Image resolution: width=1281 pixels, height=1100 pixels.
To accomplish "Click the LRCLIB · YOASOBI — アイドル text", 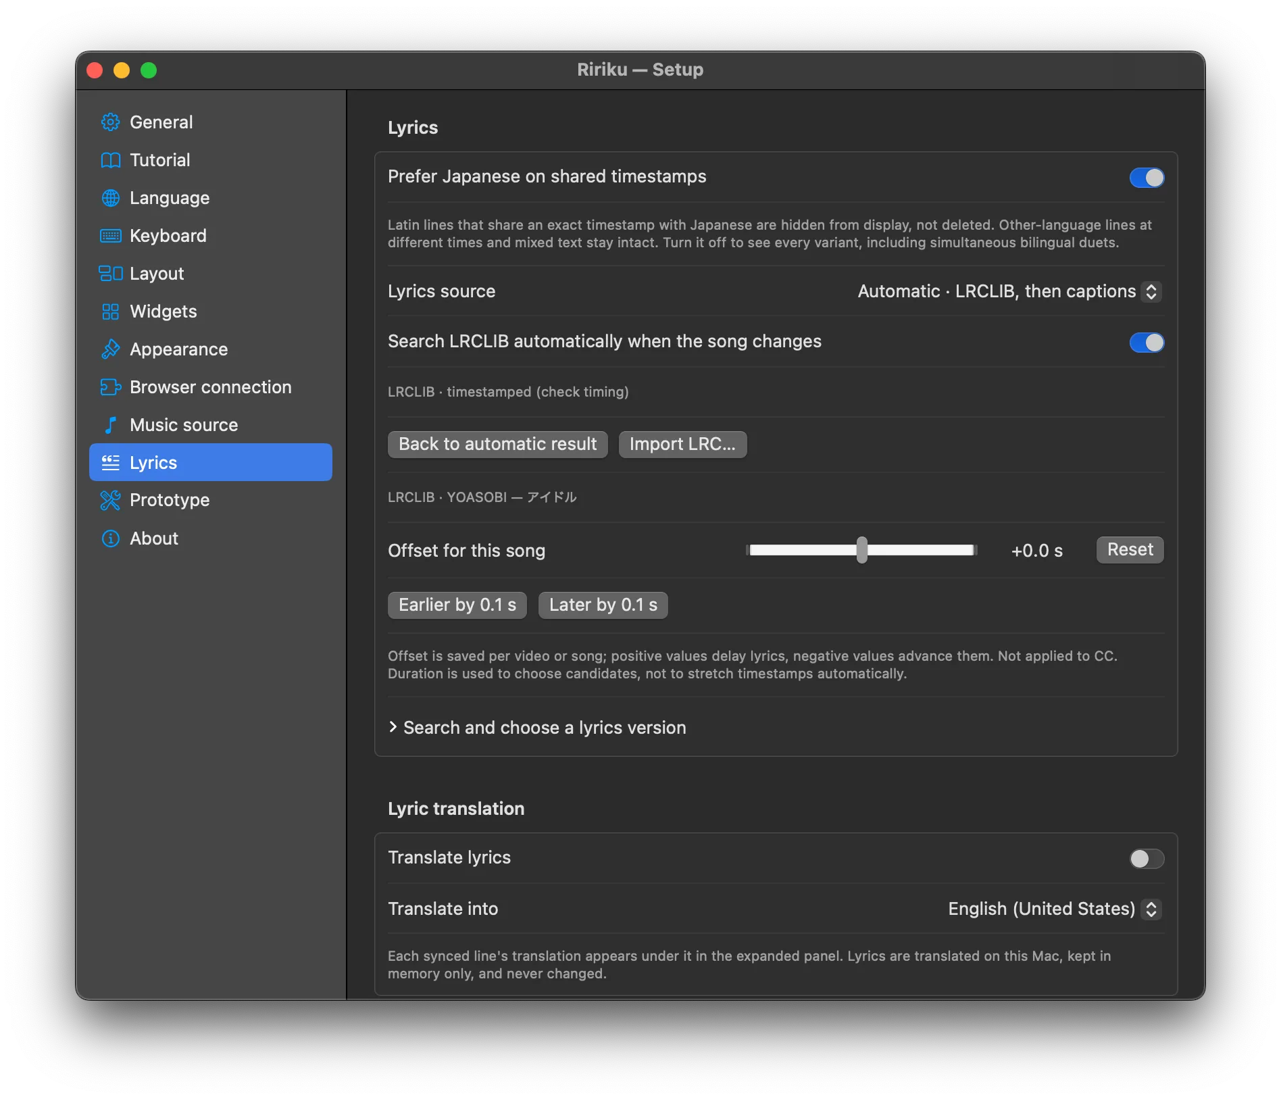I will (482, 497).
